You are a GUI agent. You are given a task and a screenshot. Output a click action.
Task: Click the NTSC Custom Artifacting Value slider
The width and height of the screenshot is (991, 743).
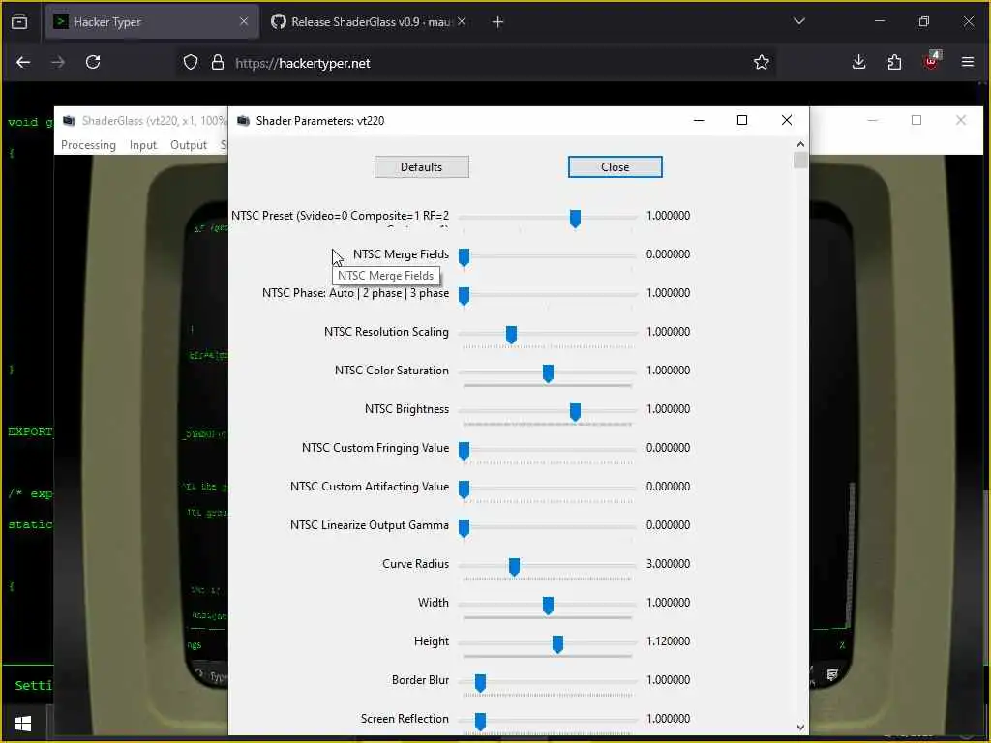click(x=548, y=489)
